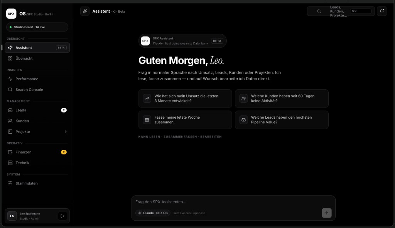Go to Übersicht in the sidebar
395x228 pixels.
point(37,59)
